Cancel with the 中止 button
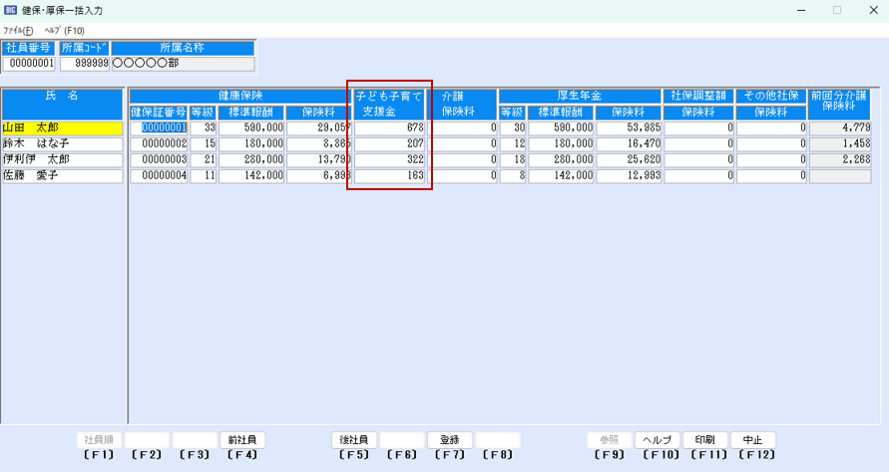This screenshot has height=472, width=889. tap(753, 440)
